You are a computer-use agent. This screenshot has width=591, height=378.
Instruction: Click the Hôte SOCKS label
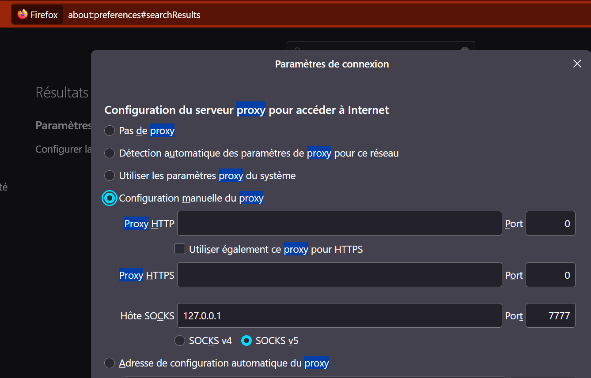click(147, 316)
